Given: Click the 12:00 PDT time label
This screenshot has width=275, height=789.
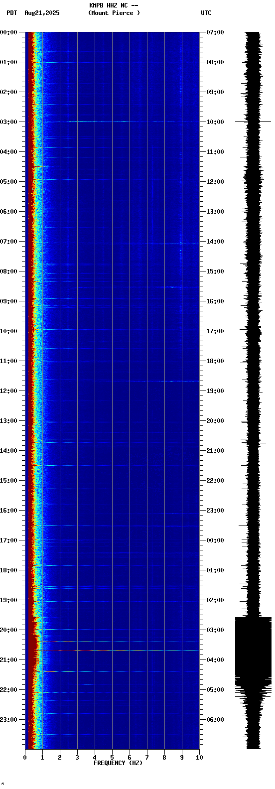Looking at the screenshot, I should coord(8,391).
